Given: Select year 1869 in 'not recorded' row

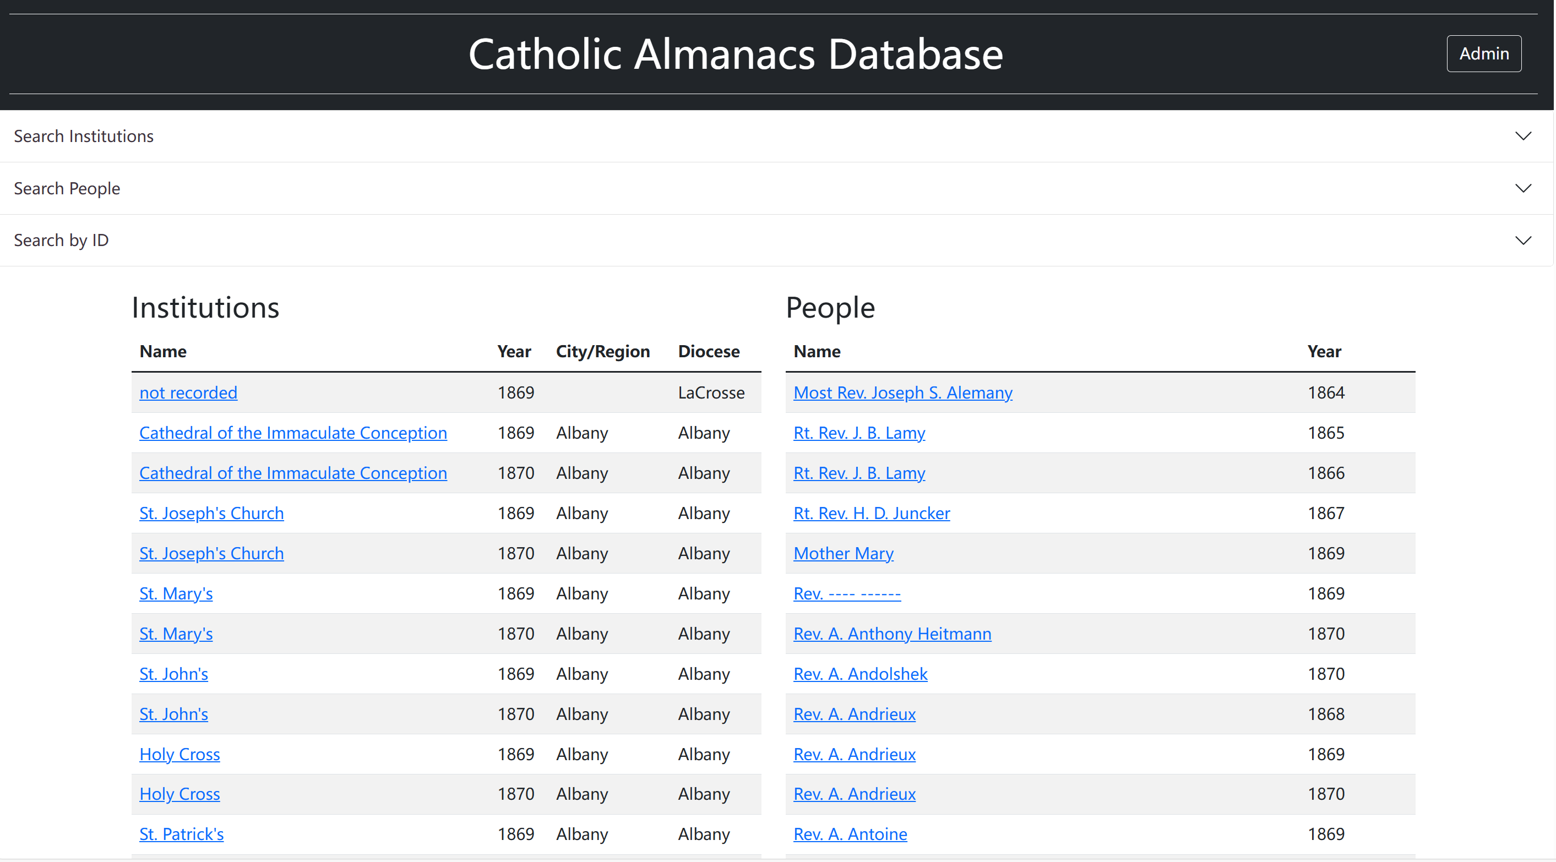Looking at the screenshot, I should [516, 392].
